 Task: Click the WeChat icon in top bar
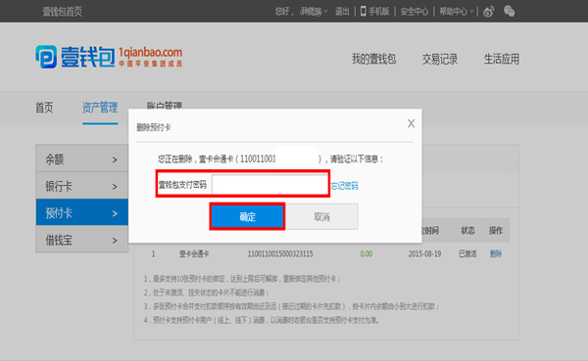click(509, 11)
